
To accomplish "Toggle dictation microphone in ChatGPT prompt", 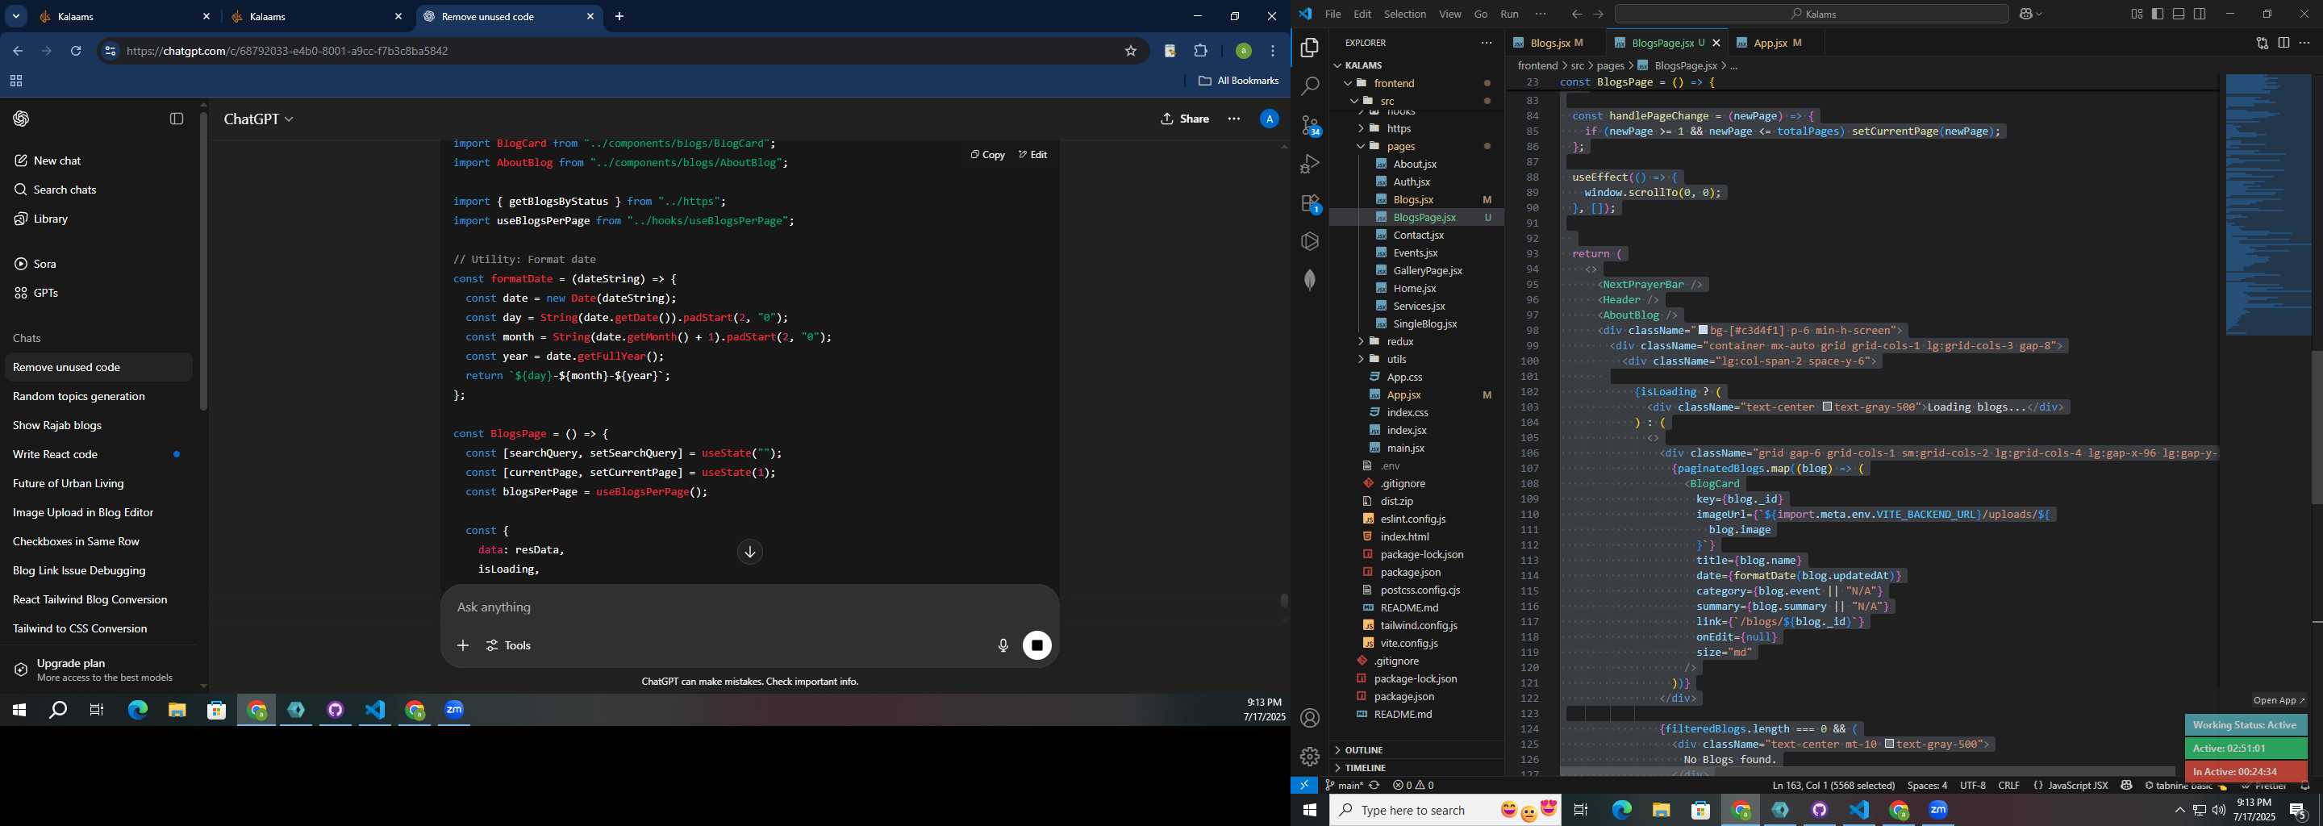I will click(x=1003, y=645).
